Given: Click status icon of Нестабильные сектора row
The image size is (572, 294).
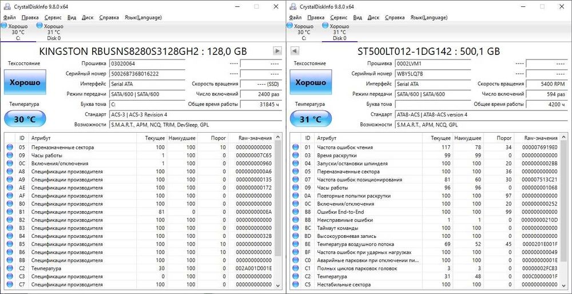Looking at the screenshot, I should coord(296,284).
